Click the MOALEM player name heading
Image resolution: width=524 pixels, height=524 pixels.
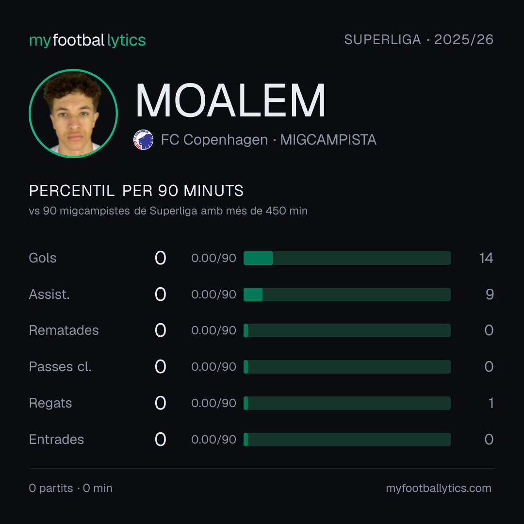click(x=230, y=100)
